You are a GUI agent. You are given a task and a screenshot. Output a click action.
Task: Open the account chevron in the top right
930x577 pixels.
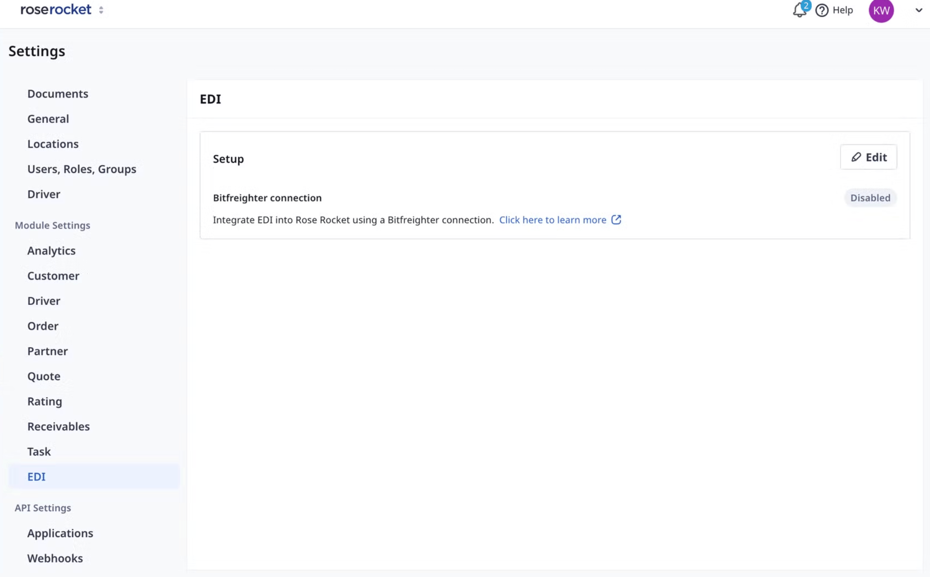coord(918,10)
